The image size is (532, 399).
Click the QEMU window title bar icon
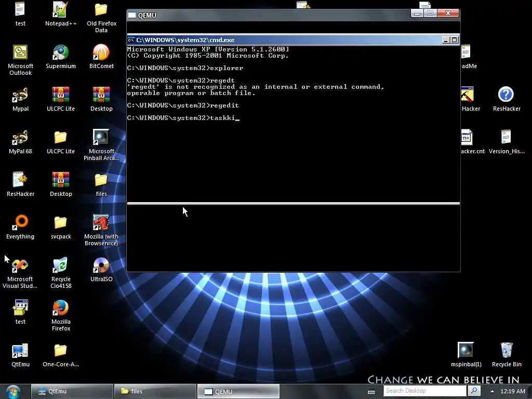tap(132, 15)
